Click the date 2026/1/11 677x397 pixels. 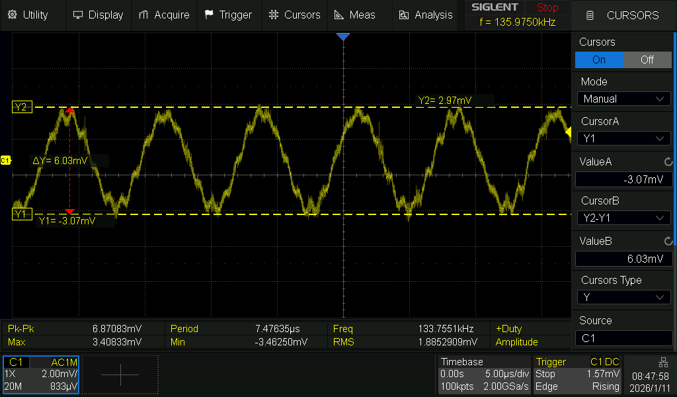(x=650, y=388)
